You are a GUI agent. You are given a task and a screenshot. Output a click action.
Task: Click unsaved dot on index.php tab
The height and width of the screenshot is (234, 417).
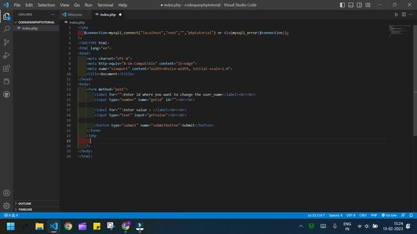point(120,14)
